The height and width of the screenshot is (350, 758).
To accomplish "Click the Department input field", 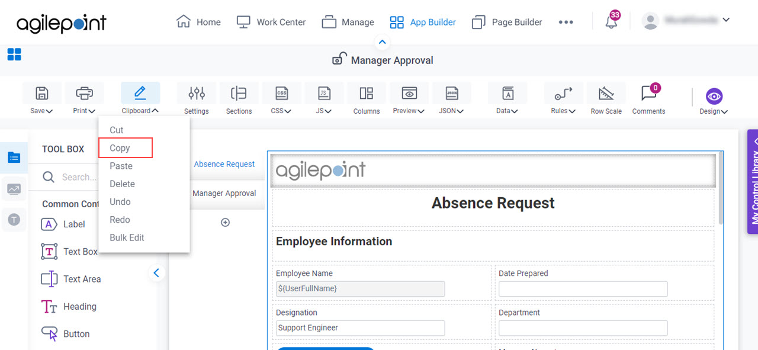I will pyautogui.click(x=583, y=328).
